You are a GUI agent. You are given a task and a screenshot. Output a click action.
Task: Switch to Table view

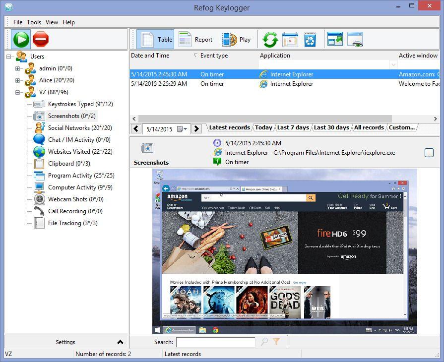pyautogui.click(x=155, y=39)
